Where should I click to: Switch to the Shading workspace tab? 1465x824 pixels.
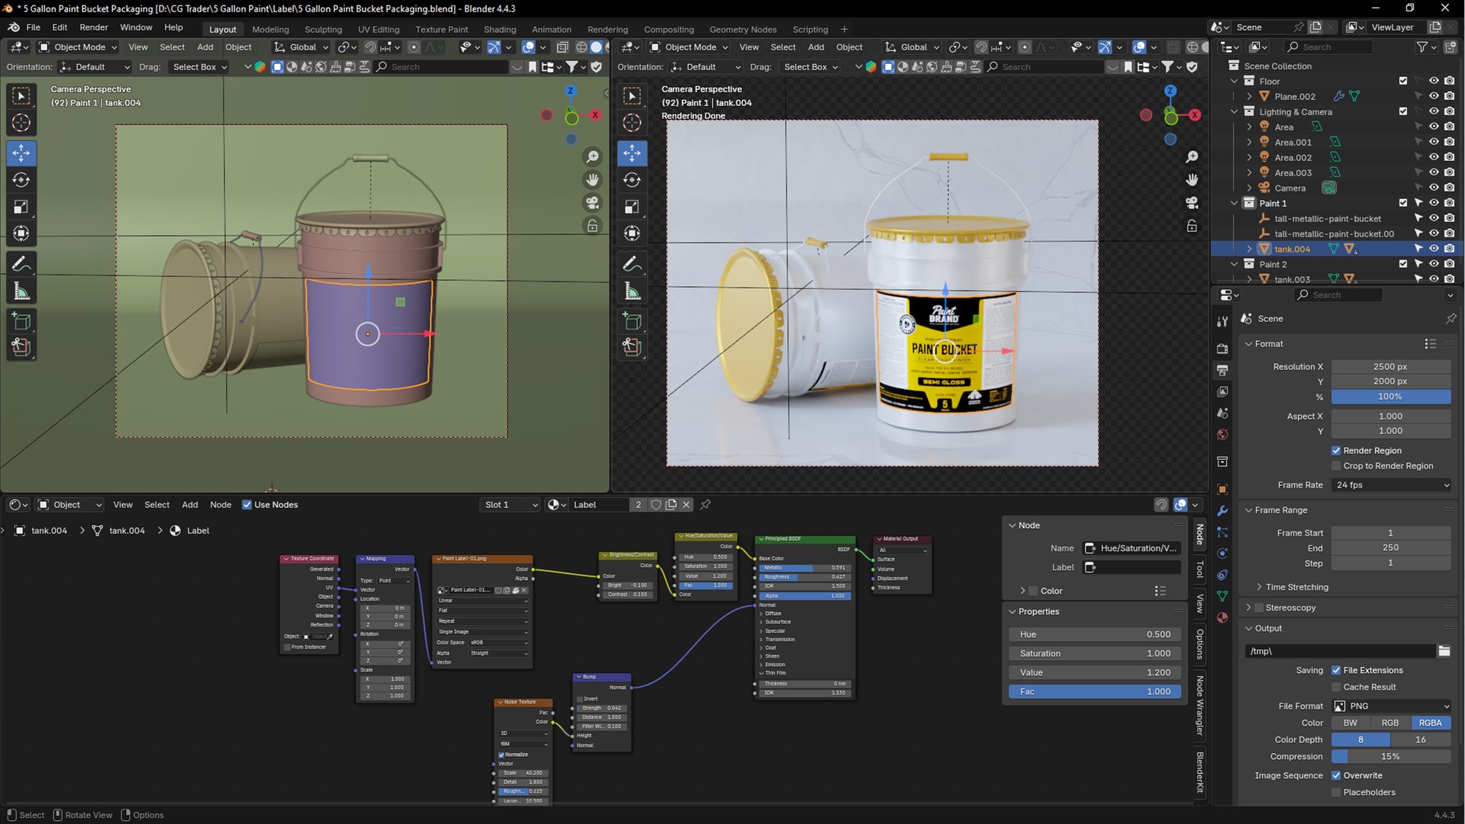[500, 29]
